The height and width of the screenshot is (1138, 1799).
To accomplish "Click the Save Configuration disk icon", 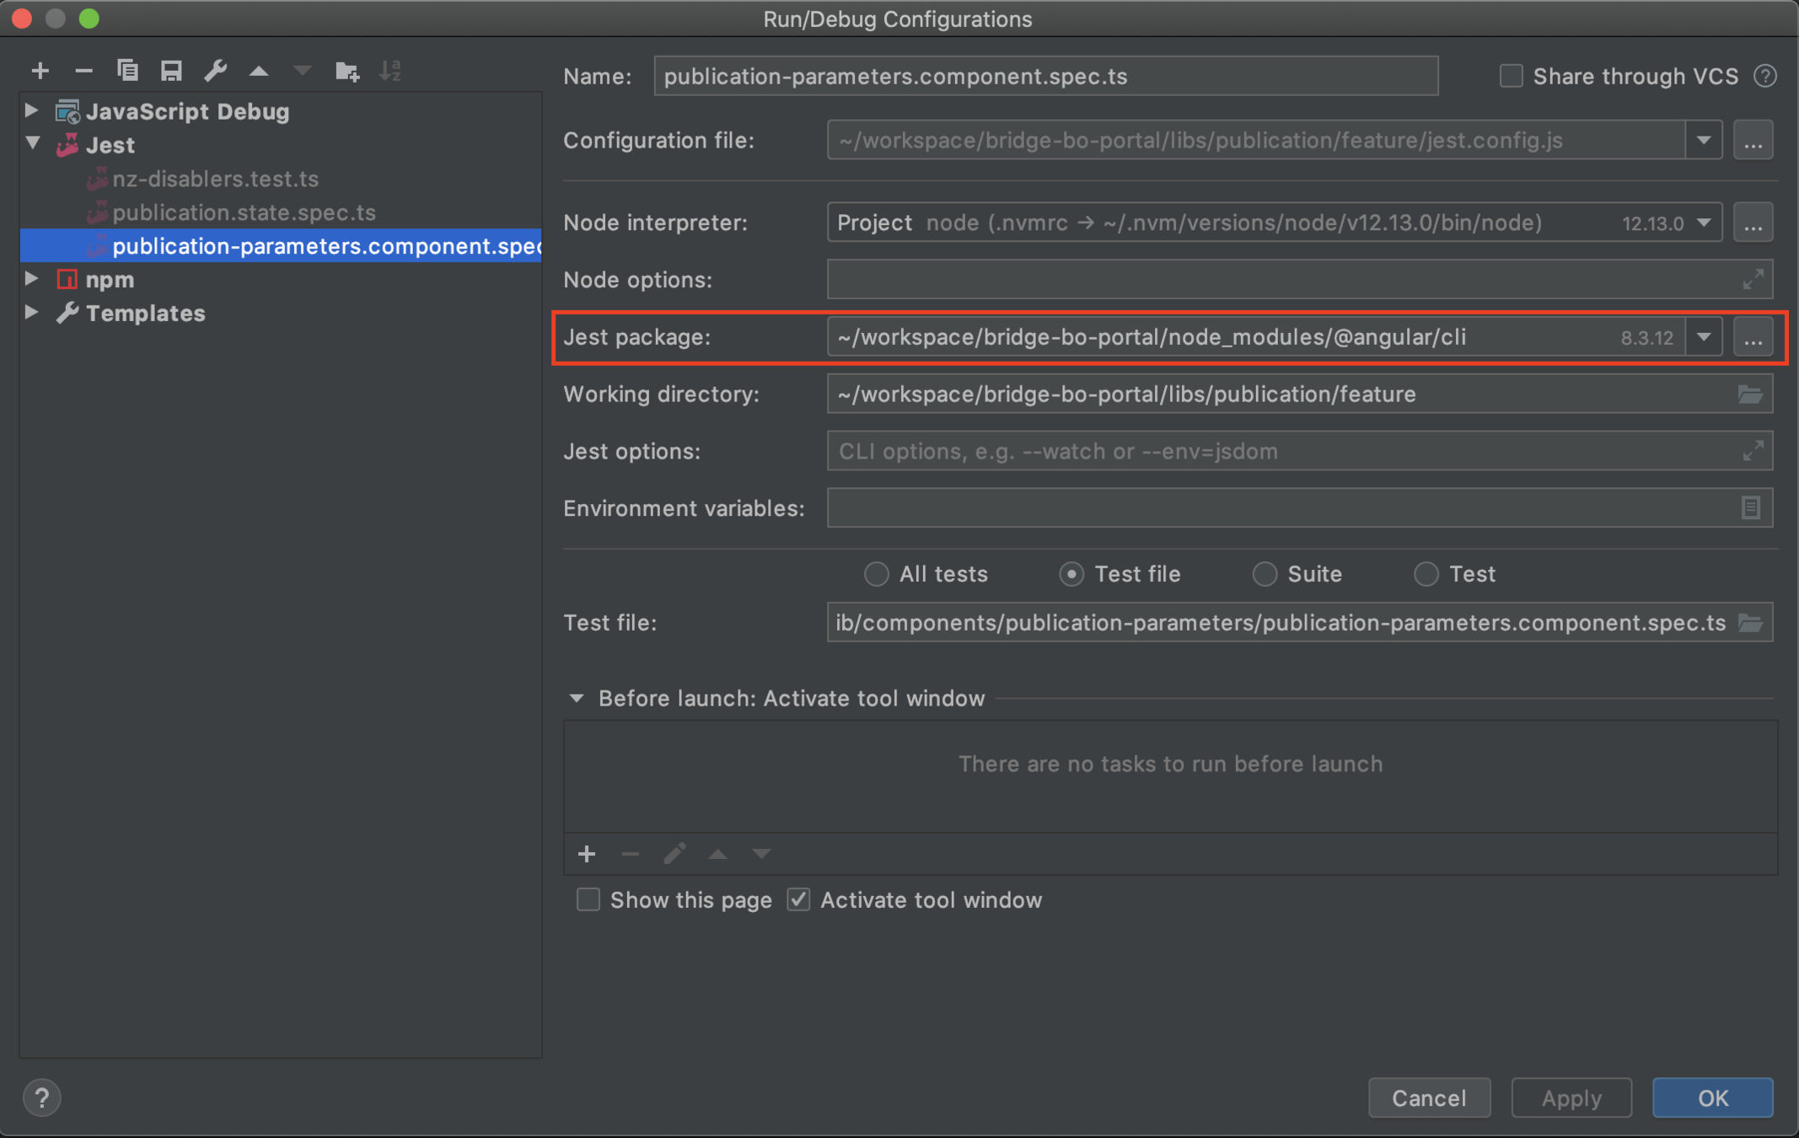I will pos(171,72).
